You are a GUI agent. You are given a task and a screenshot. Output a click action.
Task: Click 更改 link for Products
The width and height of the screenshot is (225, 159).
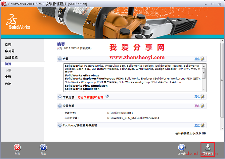click(x=197, y=59)
